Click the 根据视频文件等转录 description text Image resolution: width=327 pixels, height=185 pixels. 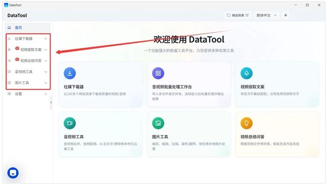coord(270,144)
